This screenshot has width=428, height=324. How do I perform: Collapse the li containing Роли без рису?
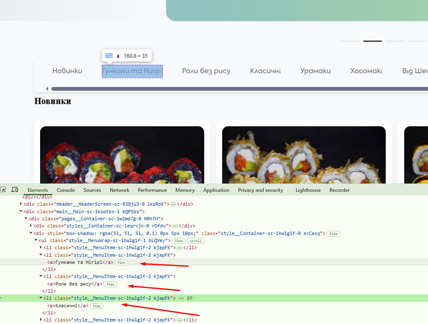pos(41,276)
